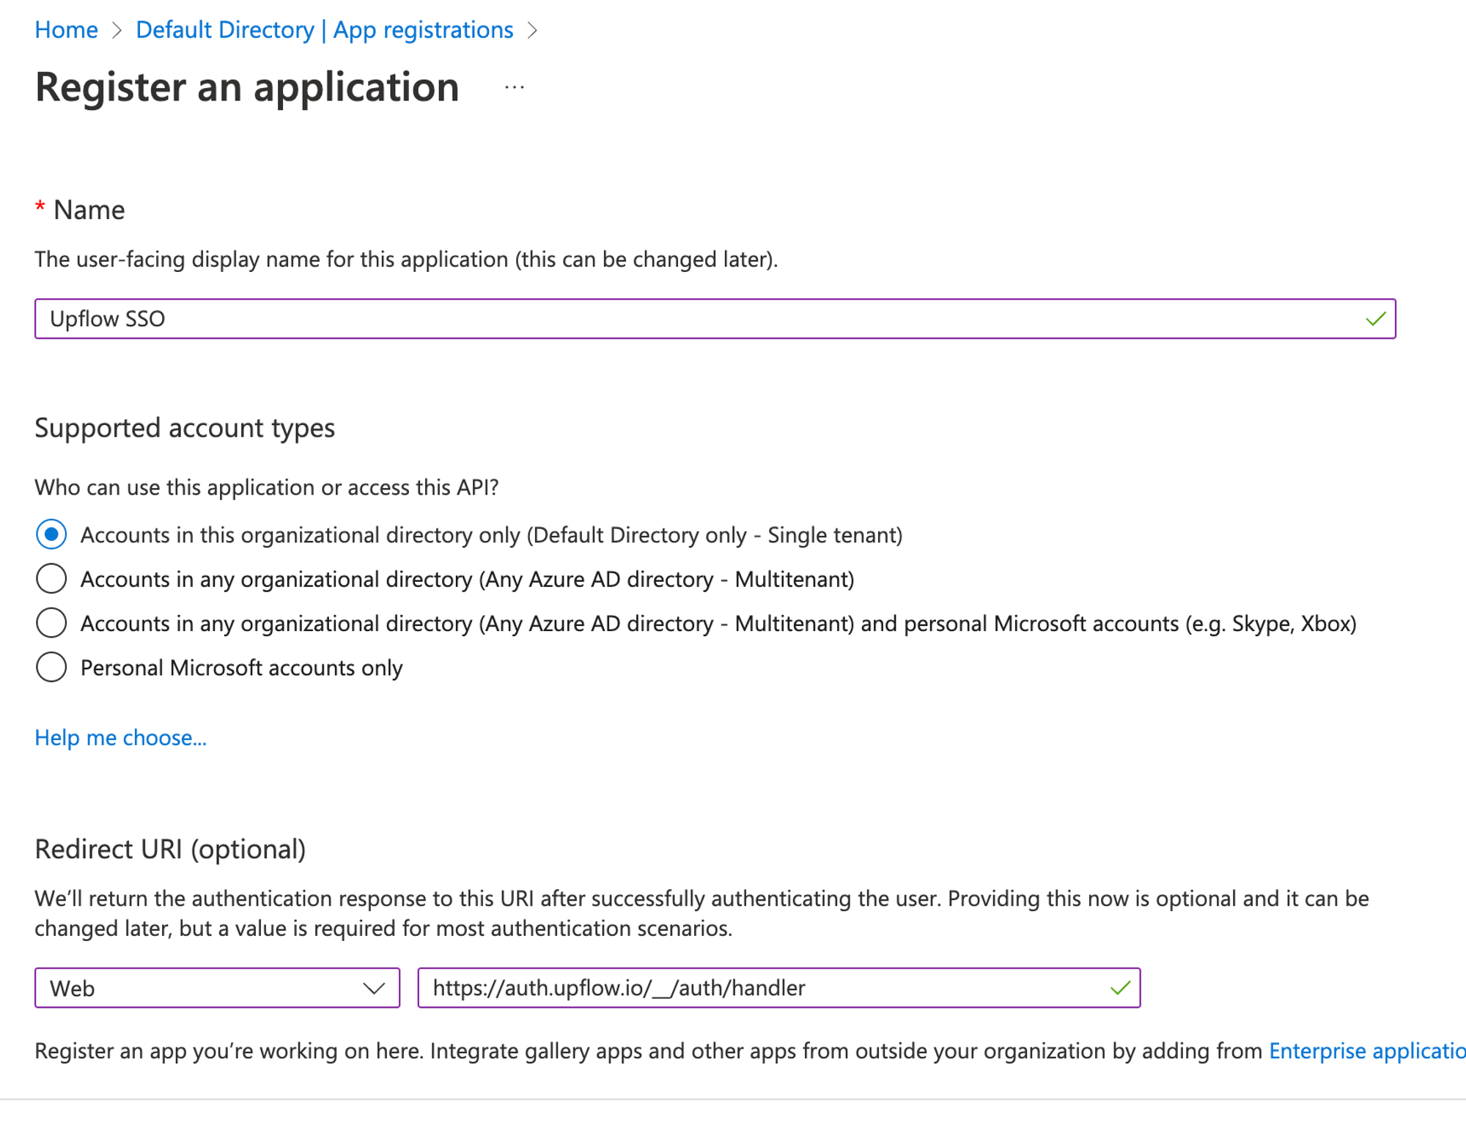Click the user-facing display name description text
Image resolution: width=1466 pixels, height=1125 pixels.
click(406, 259)
